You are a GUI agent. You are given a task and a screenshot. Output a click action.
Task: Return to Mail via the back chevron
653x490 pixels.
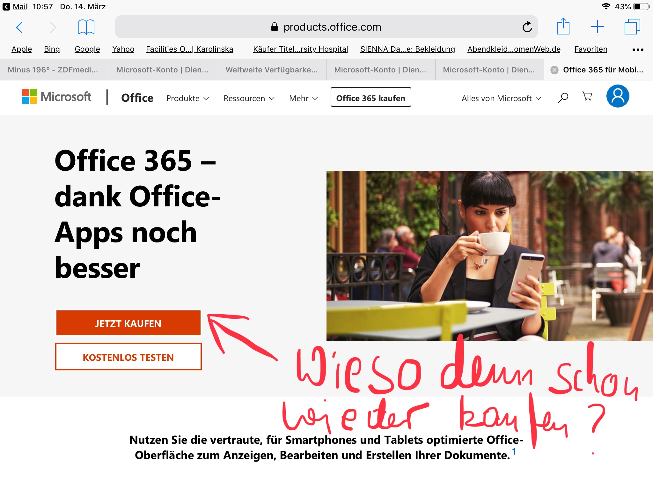[x=6, y=7]
